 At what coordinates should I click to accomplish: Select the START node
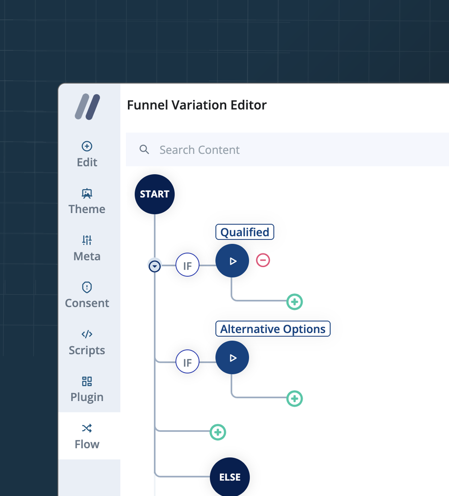(154, 194)
